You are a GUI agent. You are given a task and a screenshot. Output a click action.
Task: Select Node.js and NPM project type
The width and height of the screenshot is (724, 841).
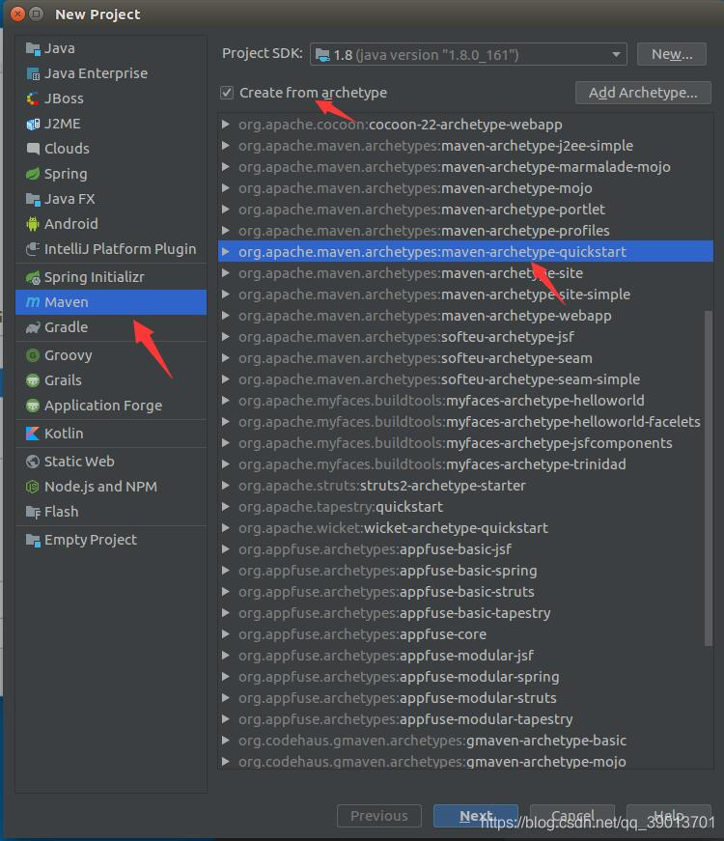[x=111, y=487]
